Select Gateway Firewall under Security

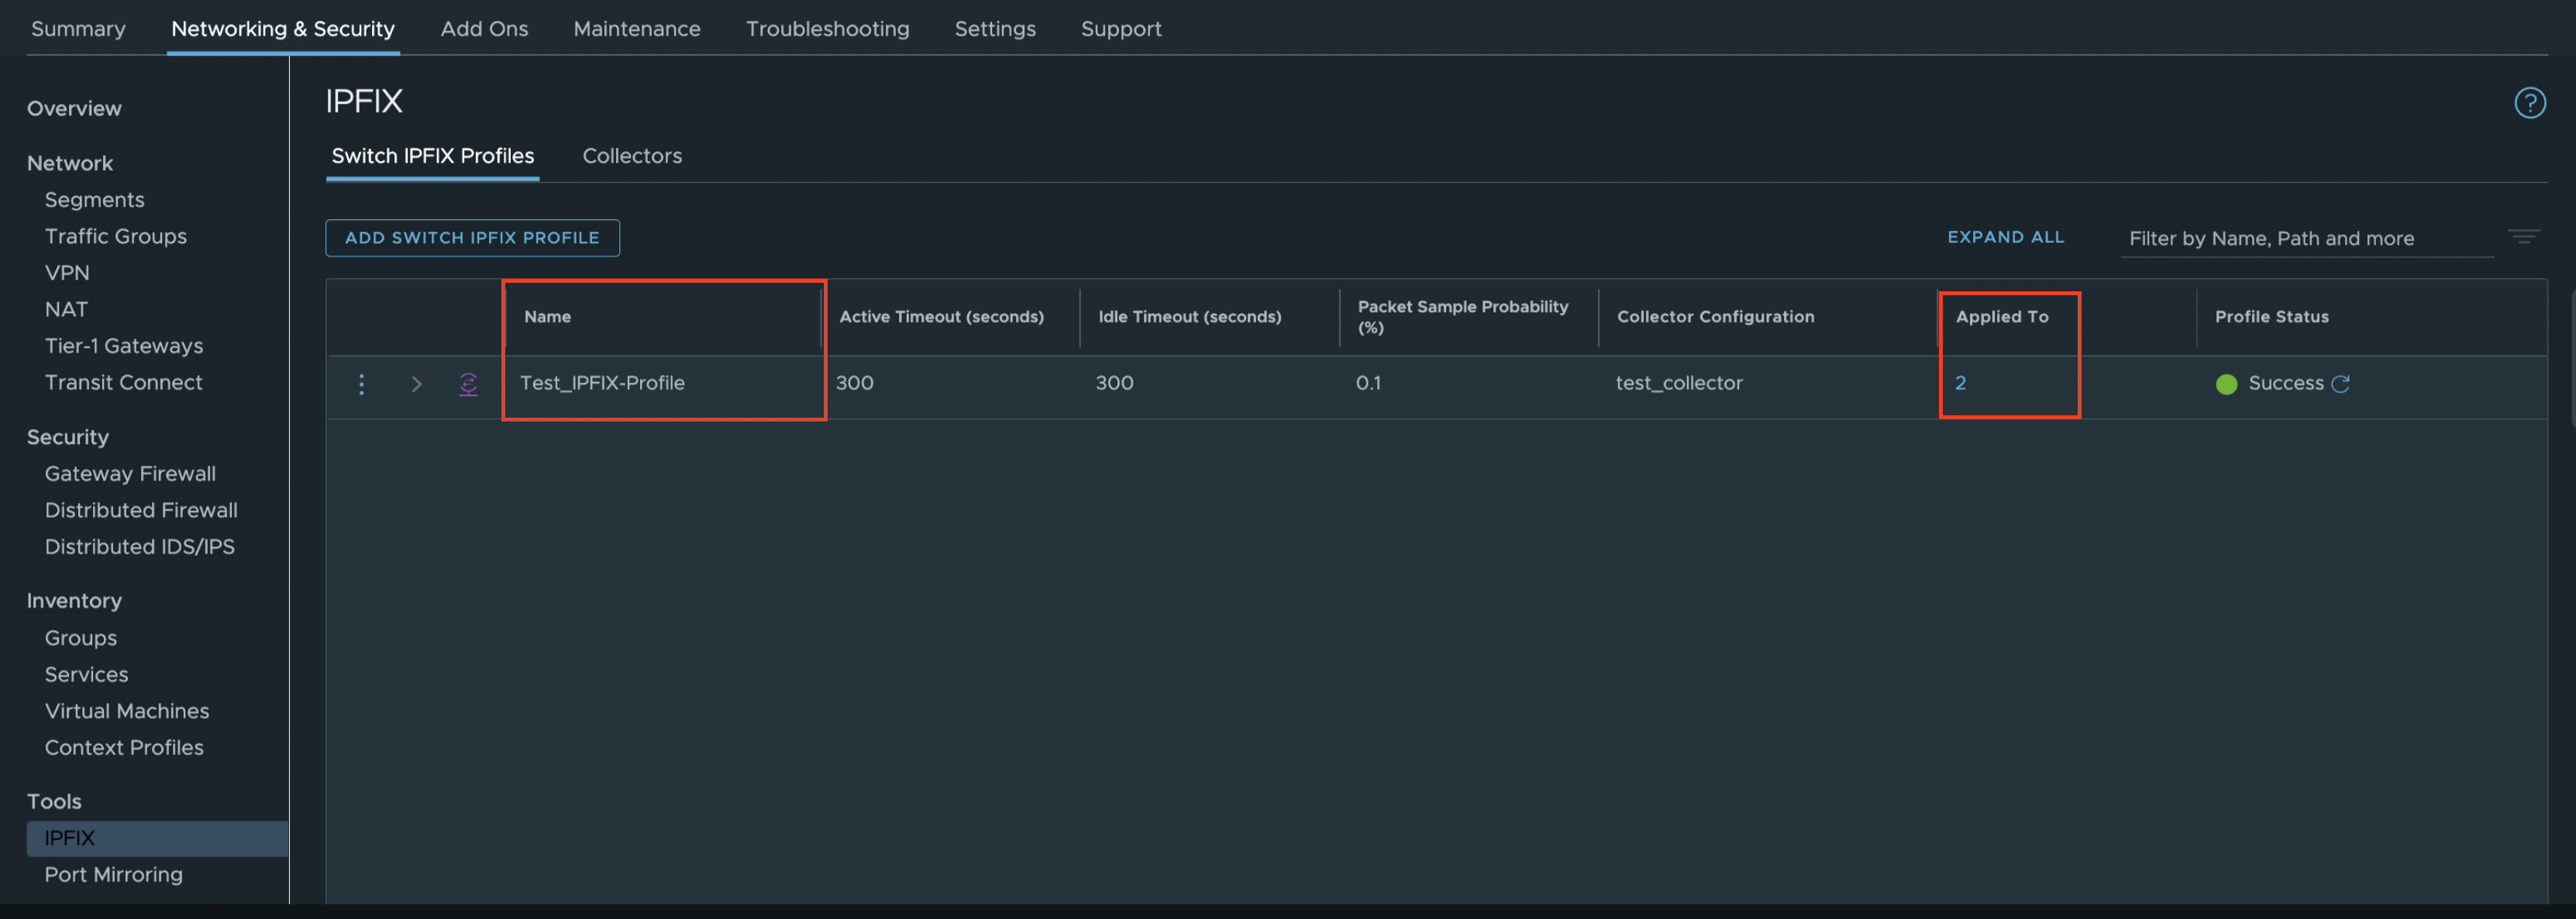pos(130,473)
